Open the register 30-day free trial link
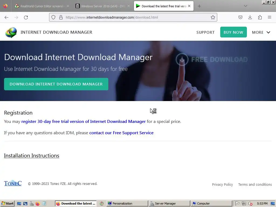The width and height of the screenshot is (276, 207). click(x=84, y=122)
